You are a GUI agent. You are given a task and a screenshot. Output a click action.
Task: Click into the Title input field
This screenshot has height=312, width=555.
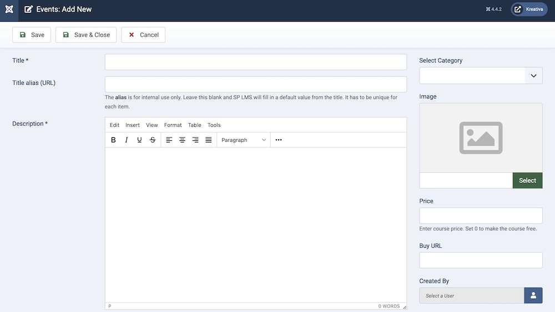pos(255,62)
